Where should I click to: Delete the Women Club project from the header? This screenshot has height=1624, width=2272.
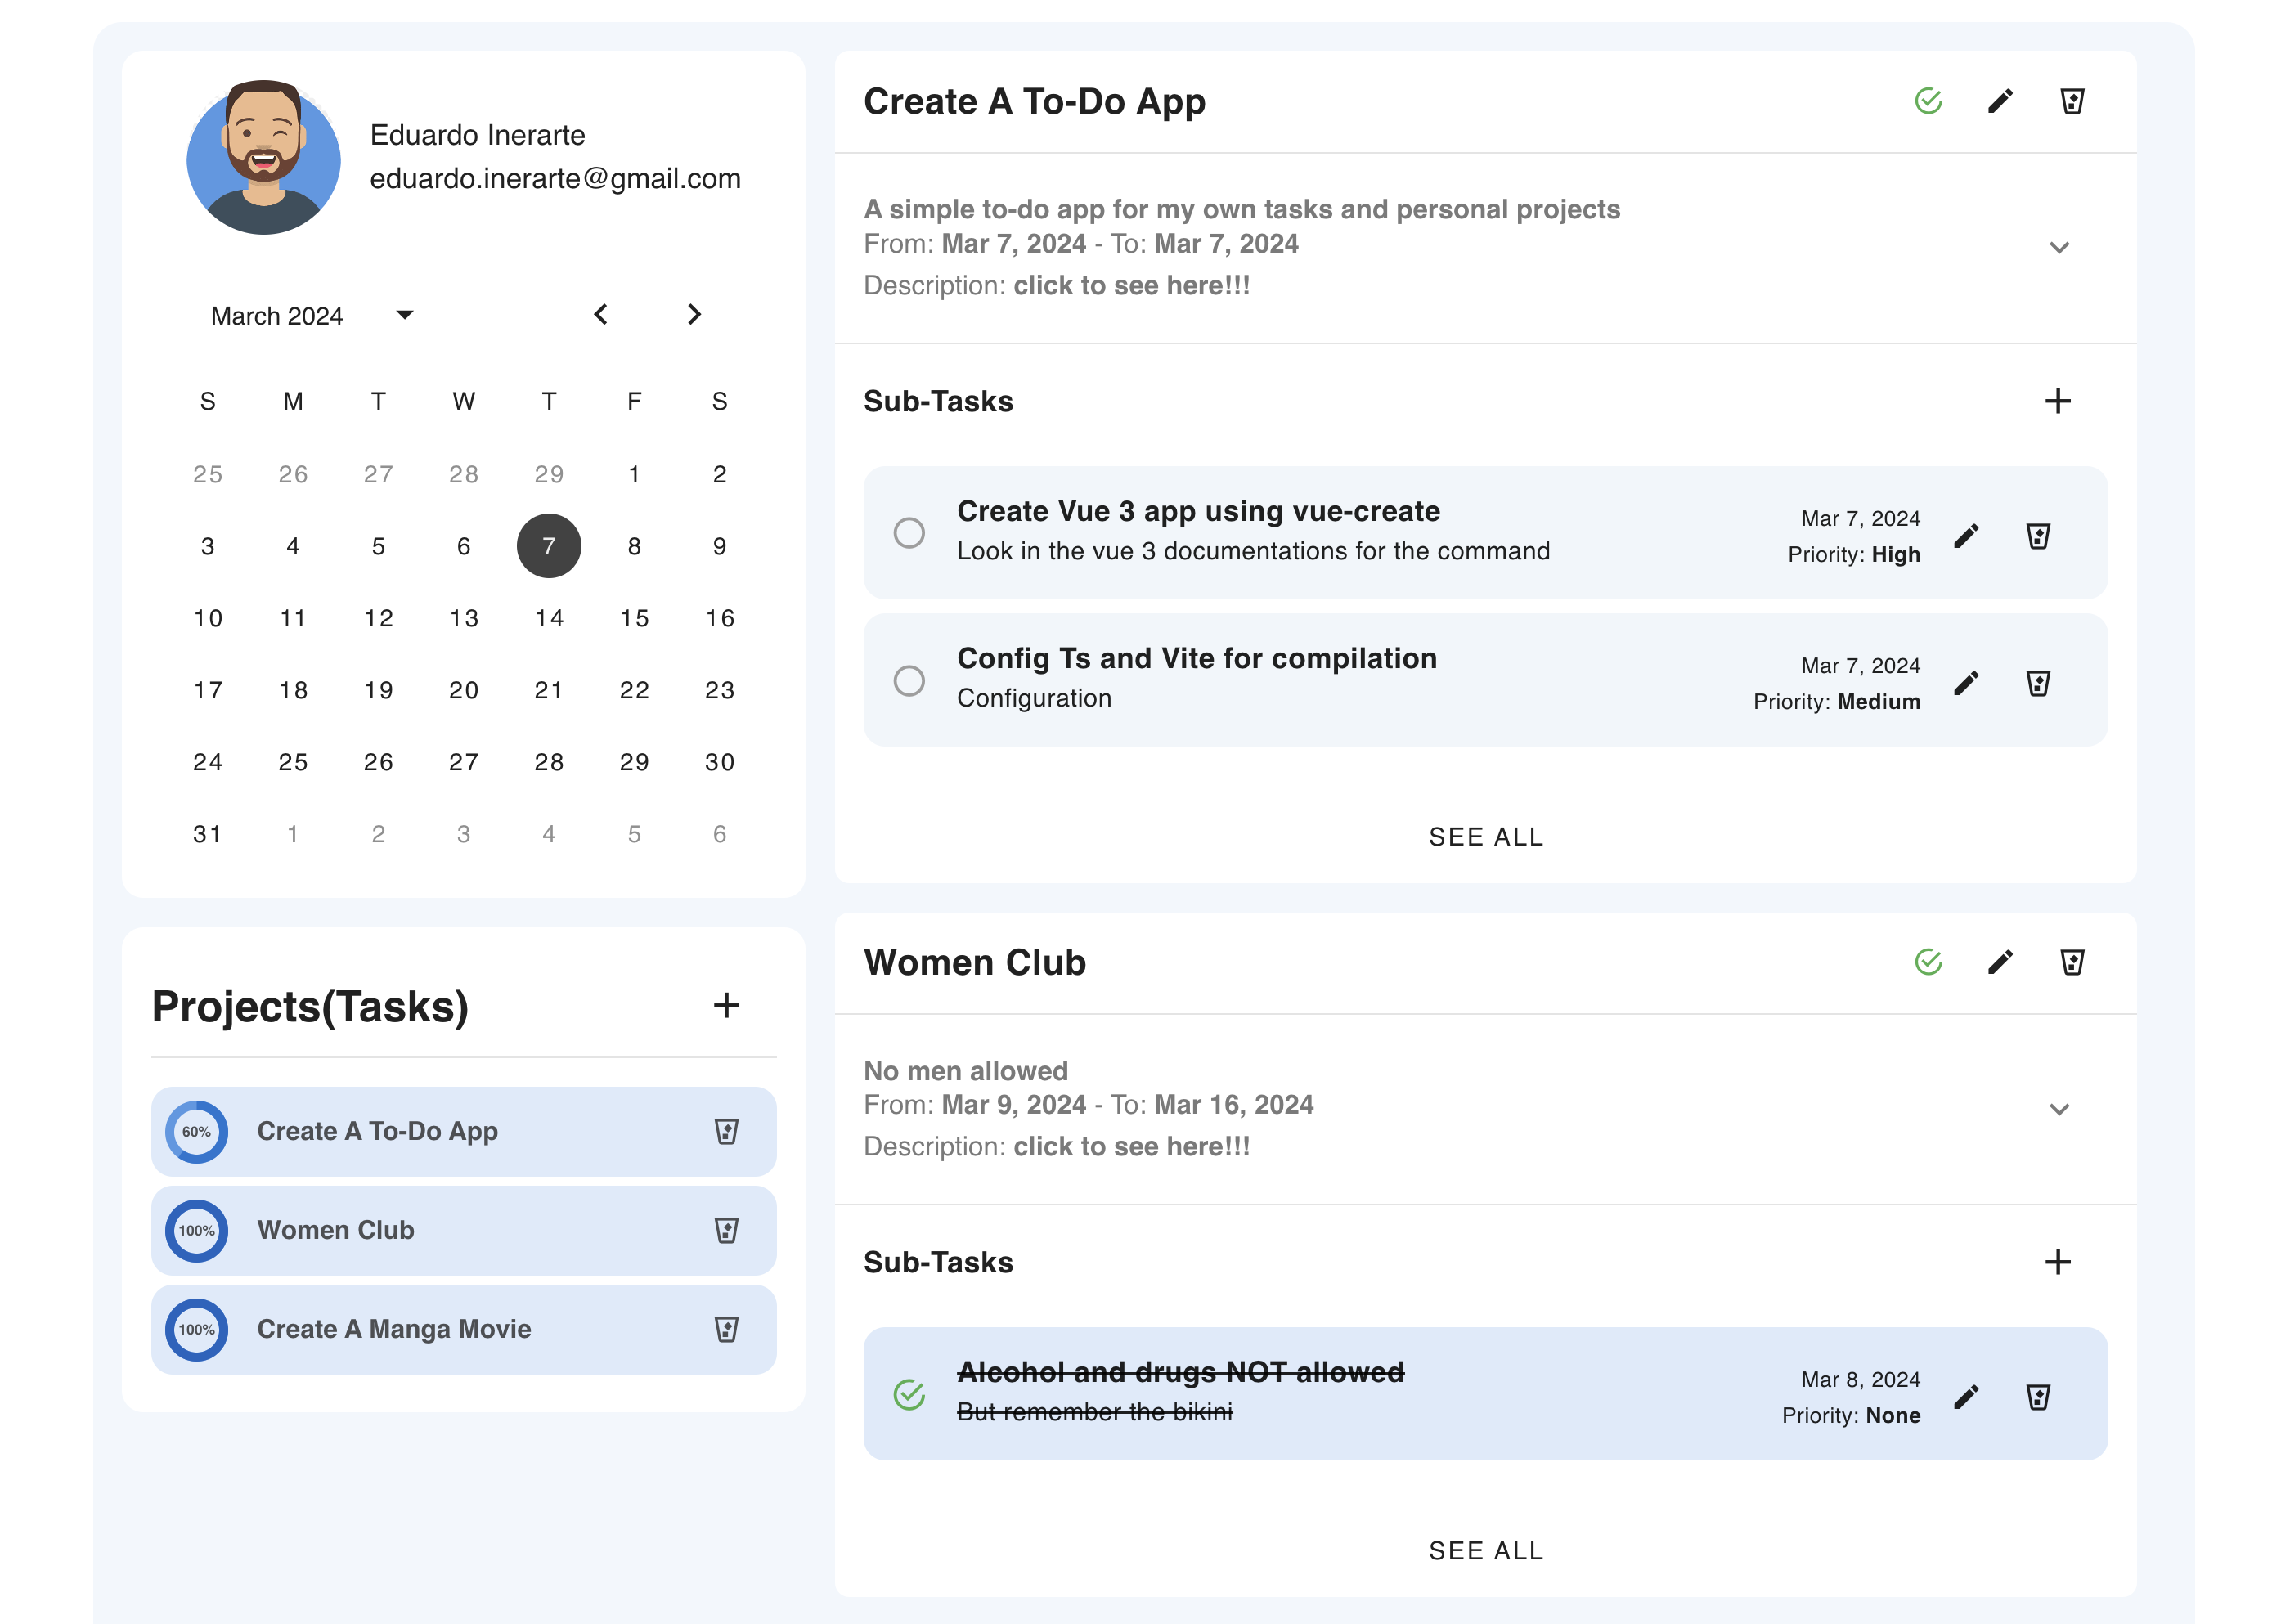coord(2072,962)
